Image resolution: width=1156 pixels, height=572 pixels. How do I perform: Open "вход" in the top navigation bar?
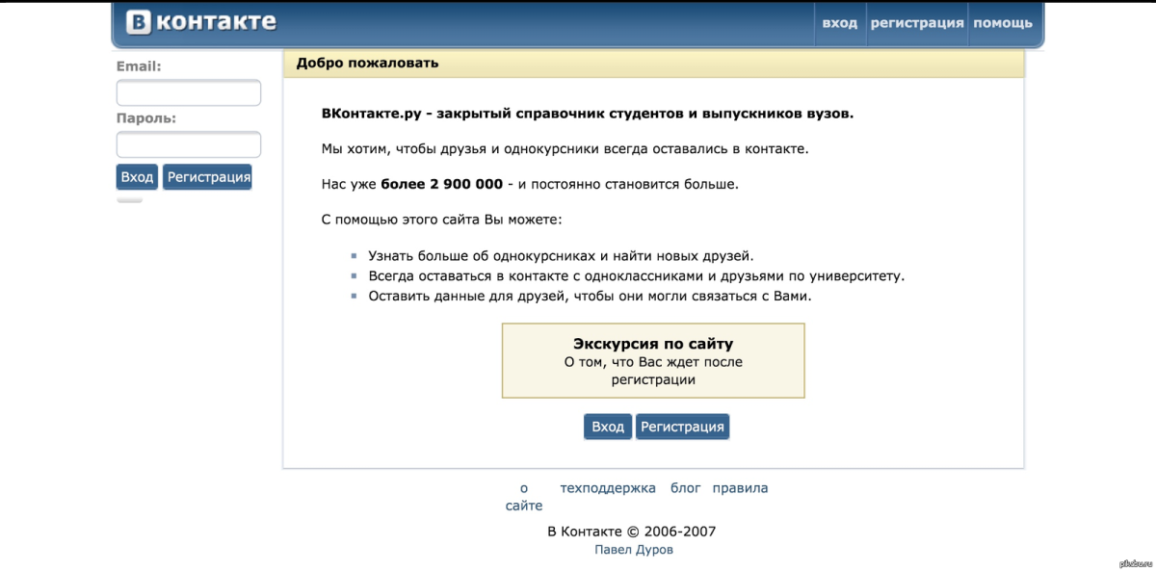(840, 22)
